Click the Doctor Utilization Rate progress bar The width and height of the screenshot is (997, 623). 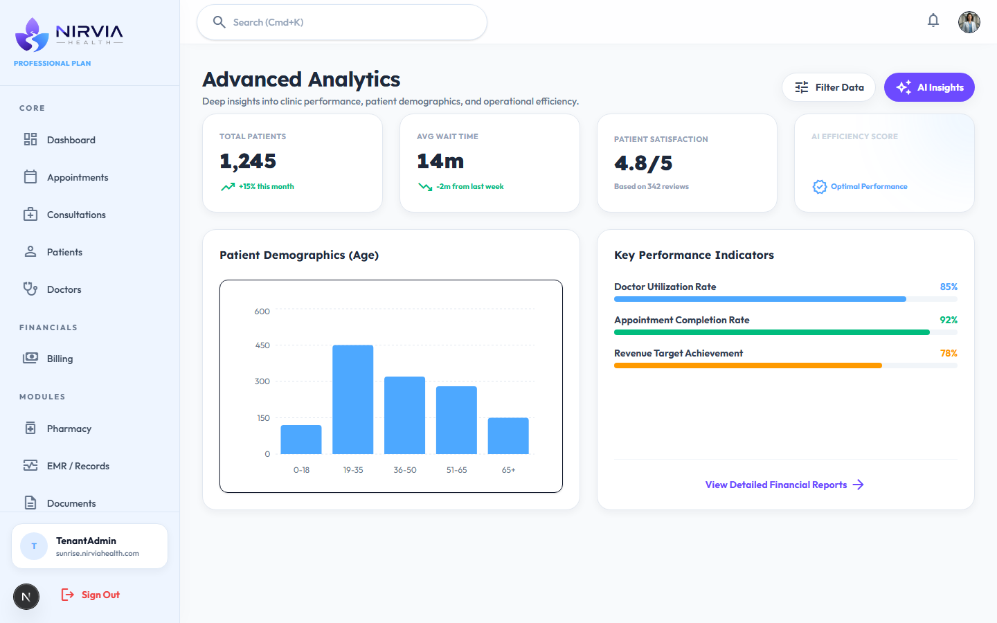click(786, 299)
